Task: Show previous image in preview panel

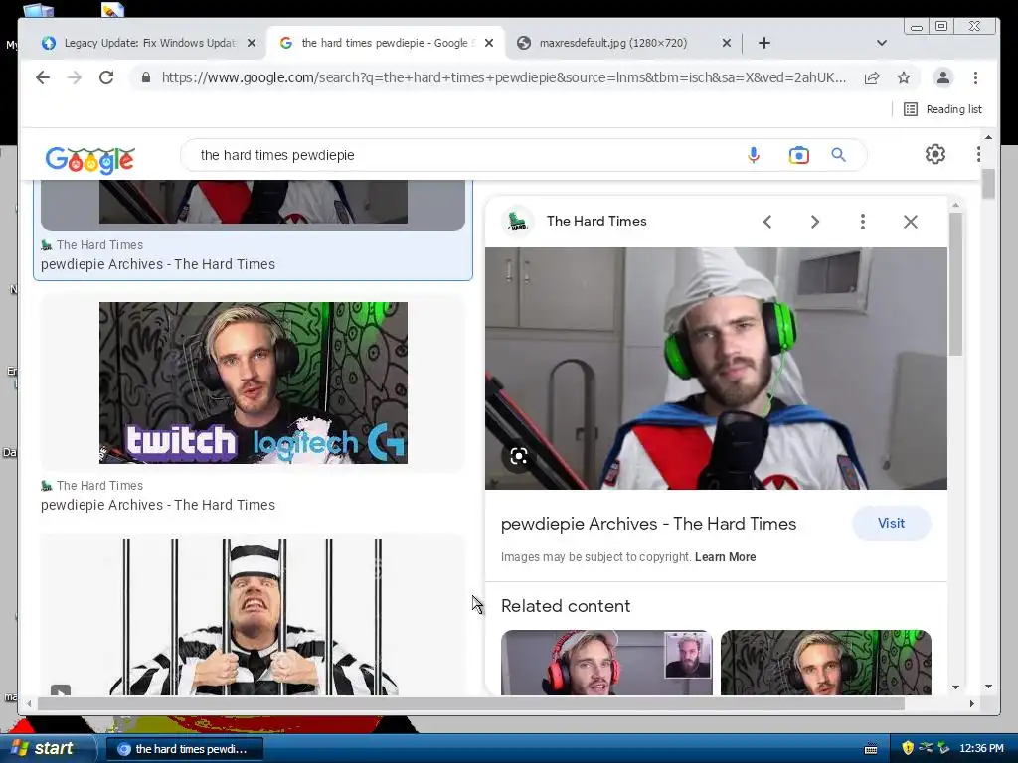Action: pos(767,222)
